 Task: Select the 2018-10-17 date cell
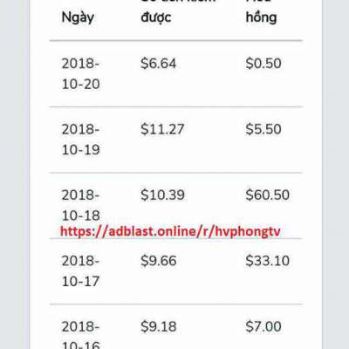[81, 271]
